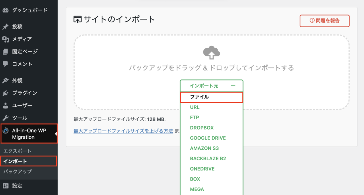Screen dimensions: 364x195
Task: Choose URL as the import source
Action: click(x=195, y=107)
